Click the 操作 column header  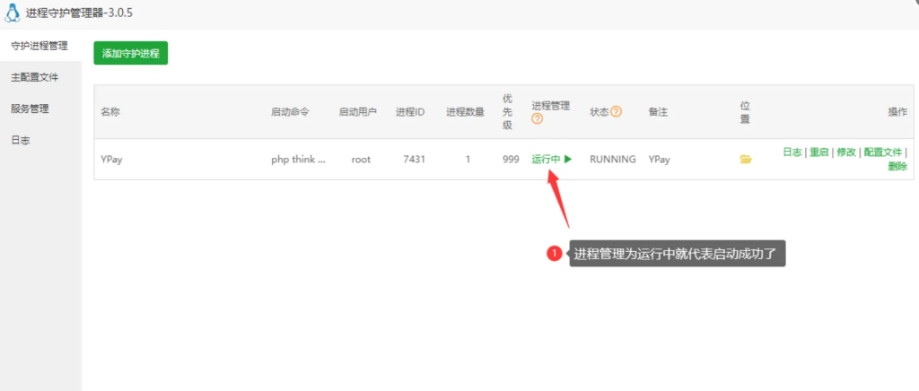pos(897,112)
